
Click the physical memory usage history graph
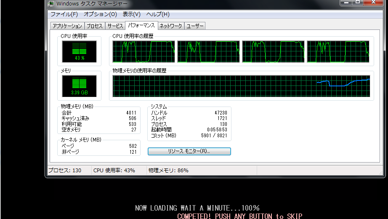click(241, 86)
